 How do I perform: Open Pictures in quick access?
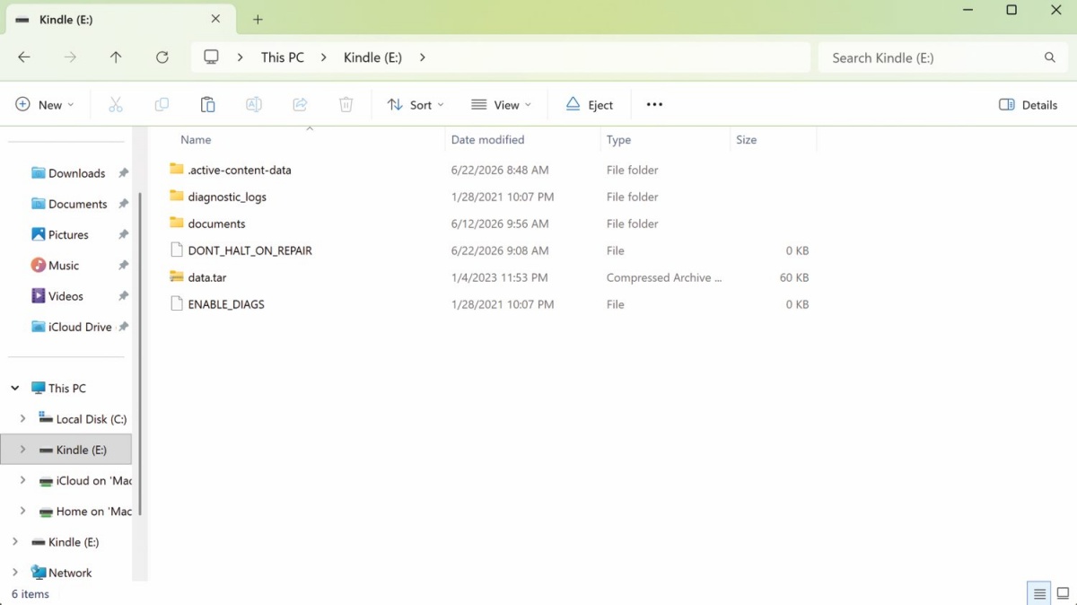(68, 235)
